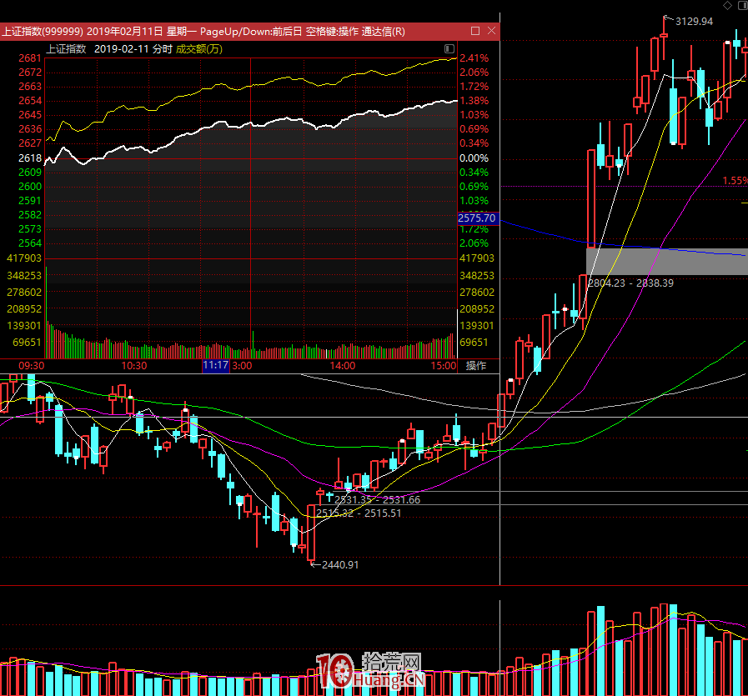The width and height of the screenshot is (748, 696).
Task: Select the 成交额(万) label
Action: (x=199, y=49)
